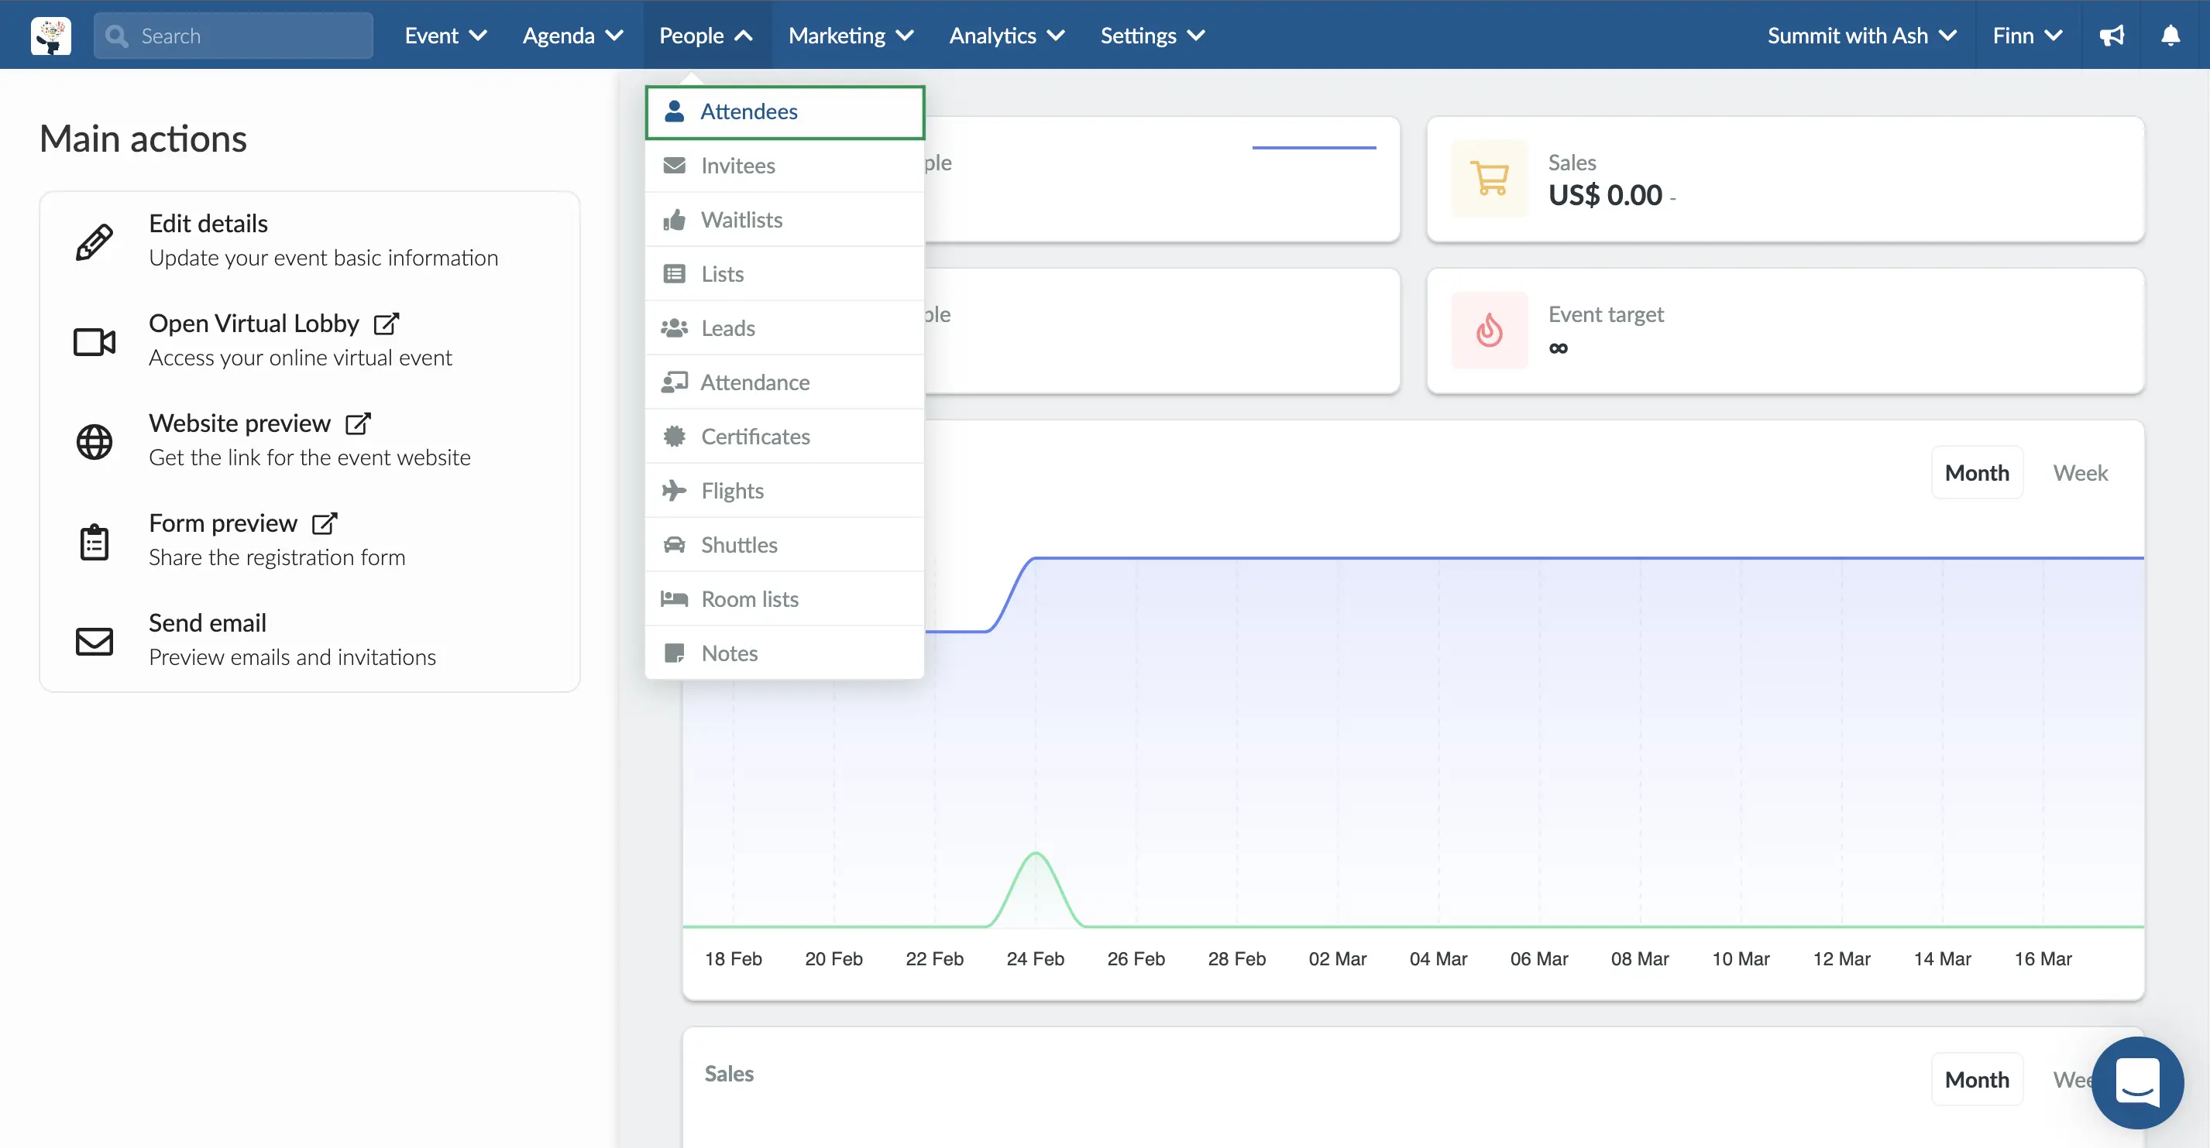Click the Attendees icon in People menu
The width and height of the screenshot is (2210, 1148).
pyautogui.click(x=674, y=111)
